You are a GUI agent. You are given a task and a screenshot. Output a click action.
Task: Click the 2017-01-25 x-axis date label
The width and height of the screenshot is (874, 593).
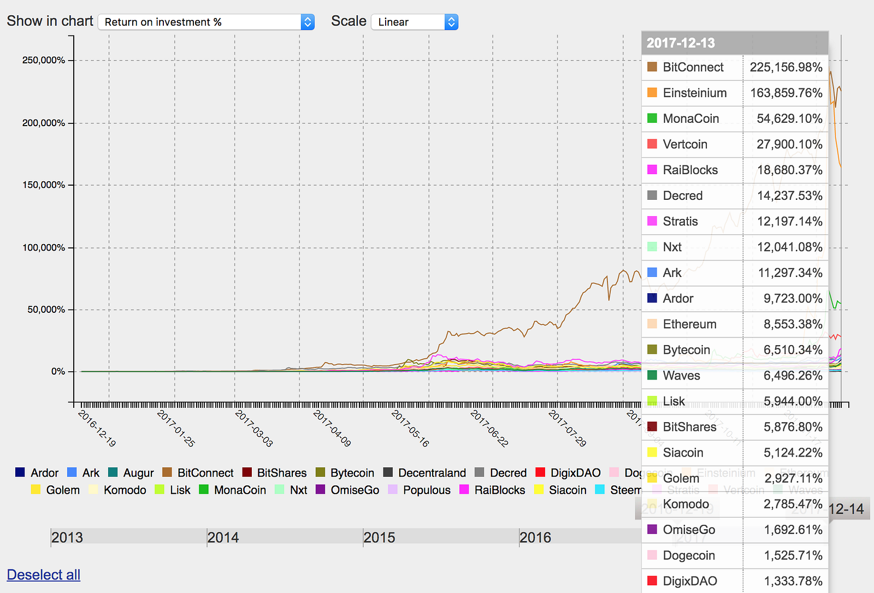tap(176, 429)
